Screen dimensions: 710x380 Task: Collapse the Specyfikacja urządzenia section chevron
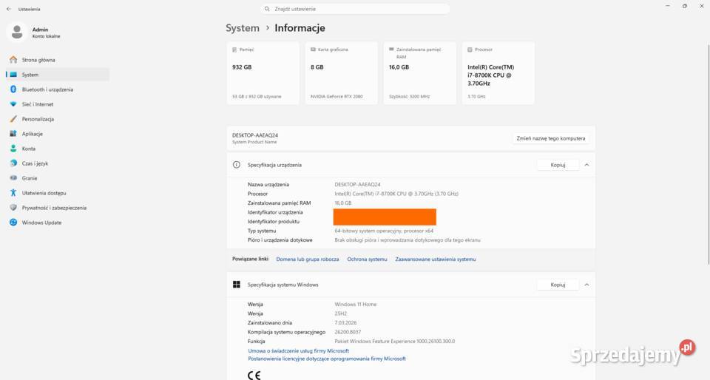[x=586, y=165]
